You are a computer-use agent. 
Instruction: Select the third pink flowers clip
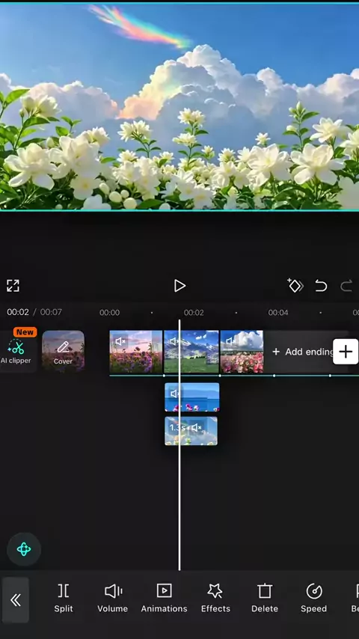242,352
